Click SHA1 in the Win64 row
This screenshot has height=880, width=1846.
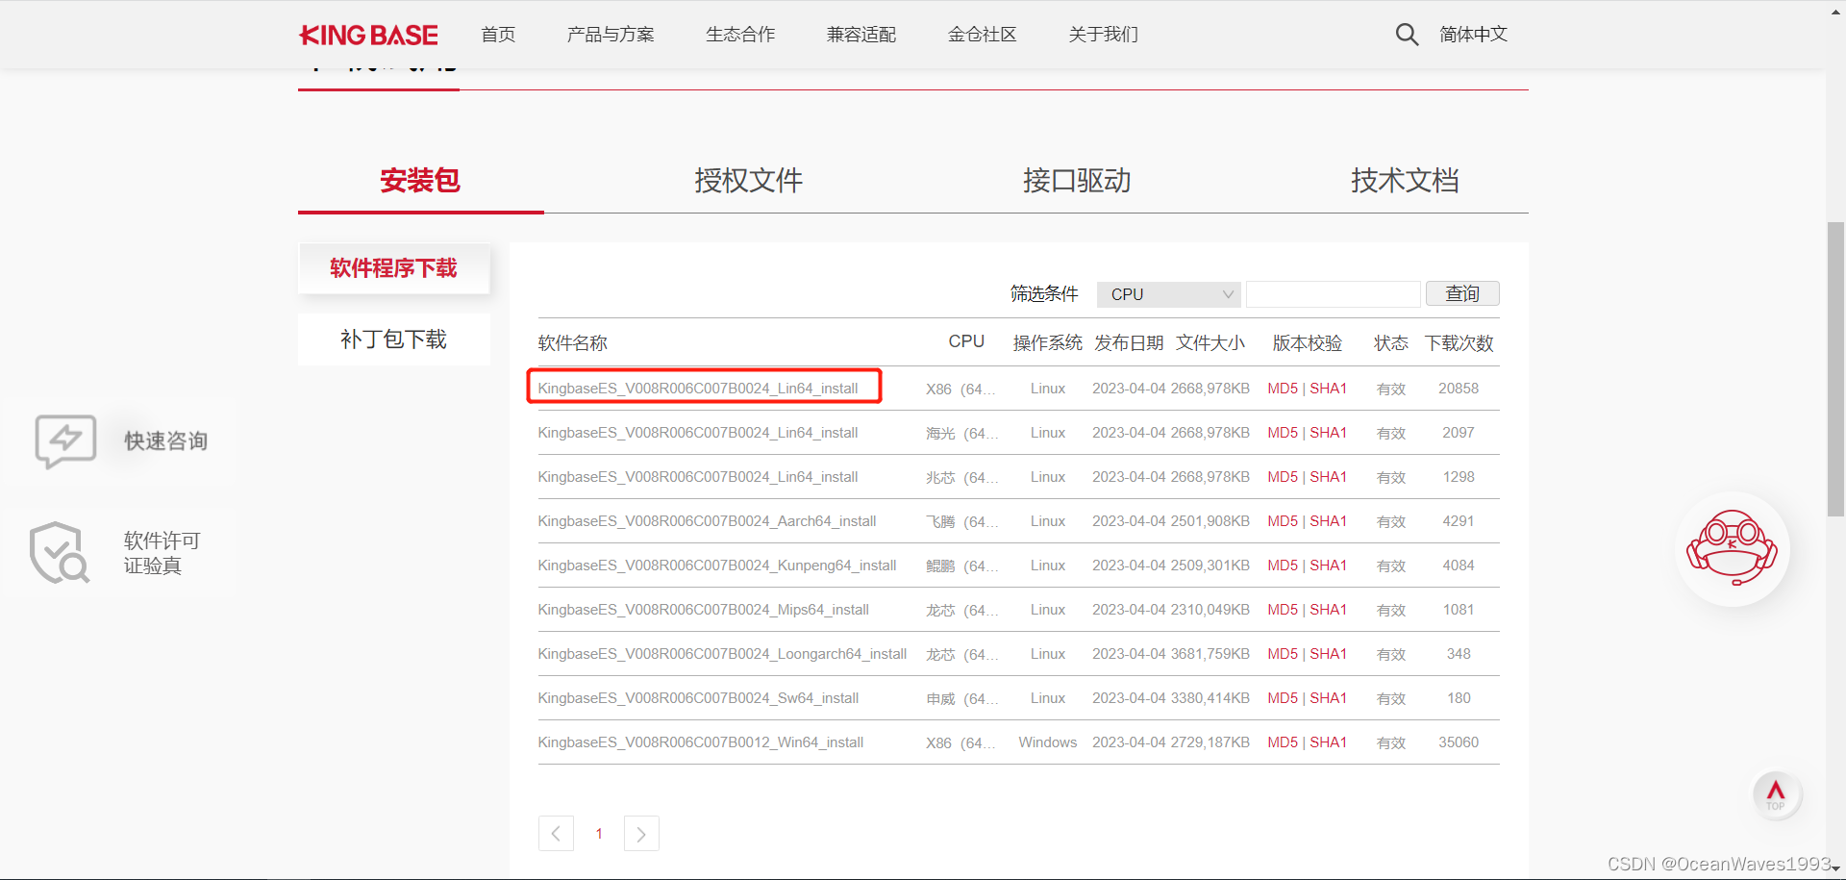[1328, 742]
